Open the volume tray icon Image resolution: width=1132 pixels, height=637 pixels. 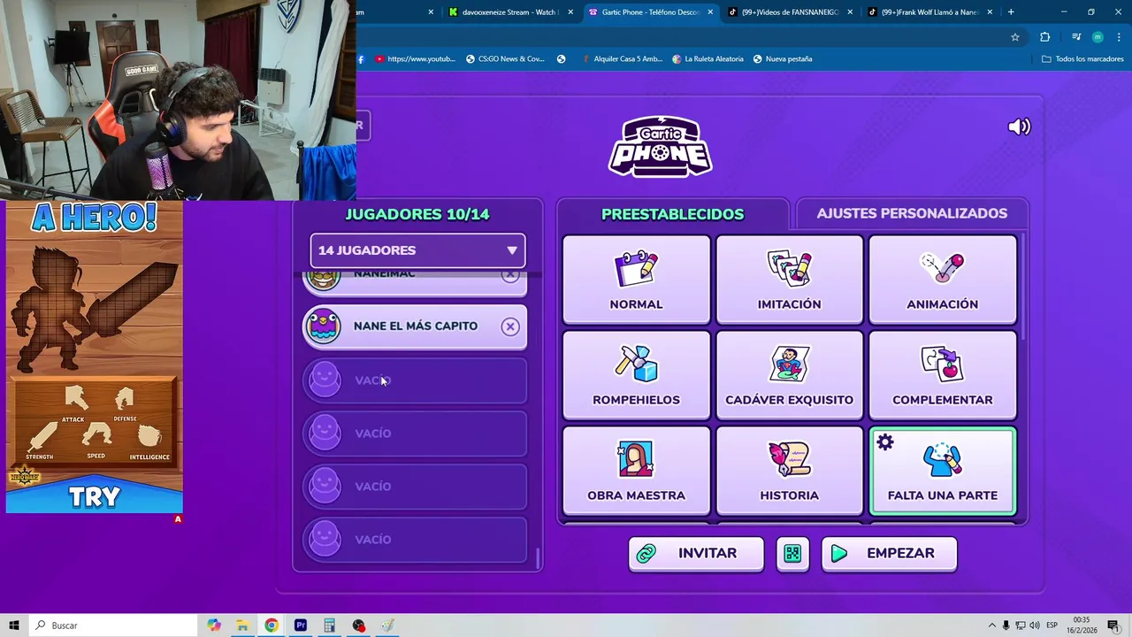pos(1036,625)
